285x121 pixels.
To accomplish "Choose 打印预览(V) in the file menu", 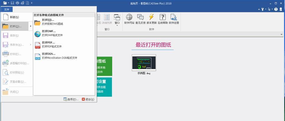I will click(x=17, y=73).
